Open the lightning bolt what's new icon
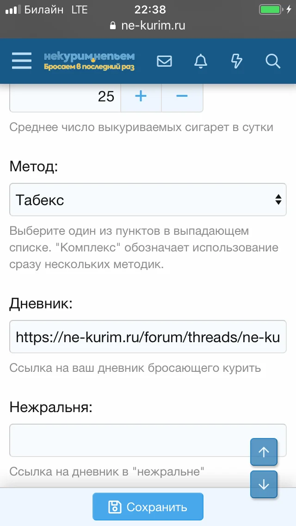 point(236,61)
